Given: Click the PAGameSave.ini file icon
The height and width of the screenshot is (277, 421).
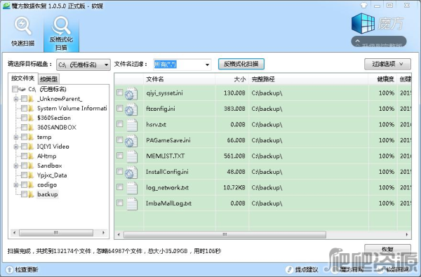Looking at the screenshot, I should tap(131, 141).
